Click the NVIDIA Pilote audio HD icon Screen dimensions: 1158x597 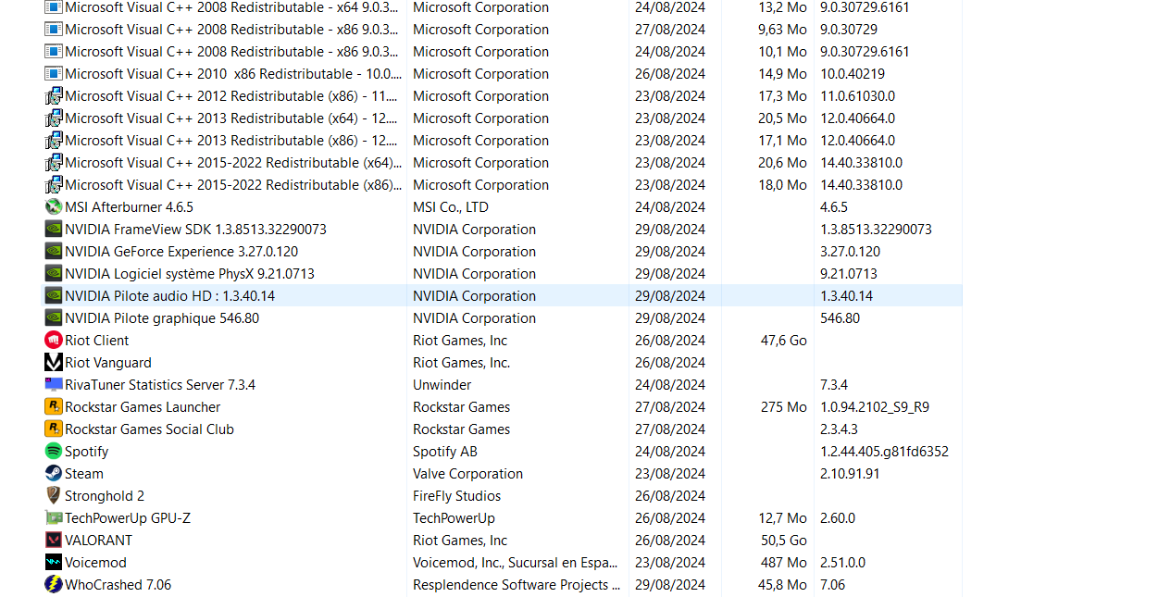tap(54, 296)
